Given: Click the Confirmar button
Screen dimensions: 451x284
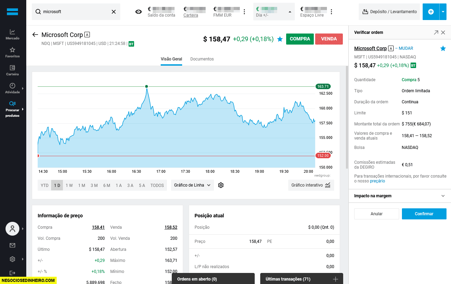Looking at the screenshot, I should pos(424,214).
